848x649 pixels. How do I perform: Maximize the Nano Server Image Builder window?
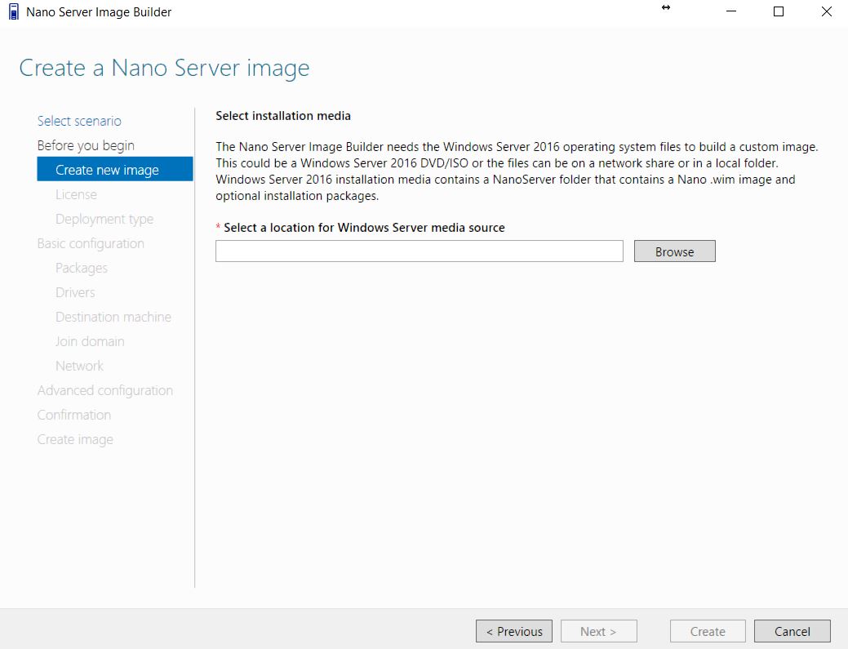pos(779,11)
